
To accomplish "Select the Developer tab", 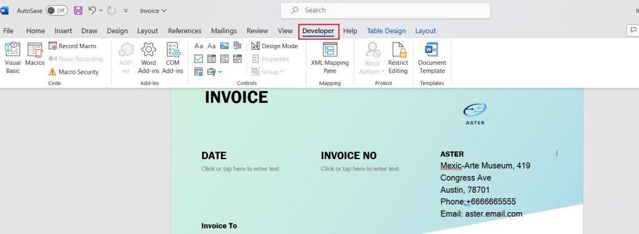I will [x=318, y=31].
